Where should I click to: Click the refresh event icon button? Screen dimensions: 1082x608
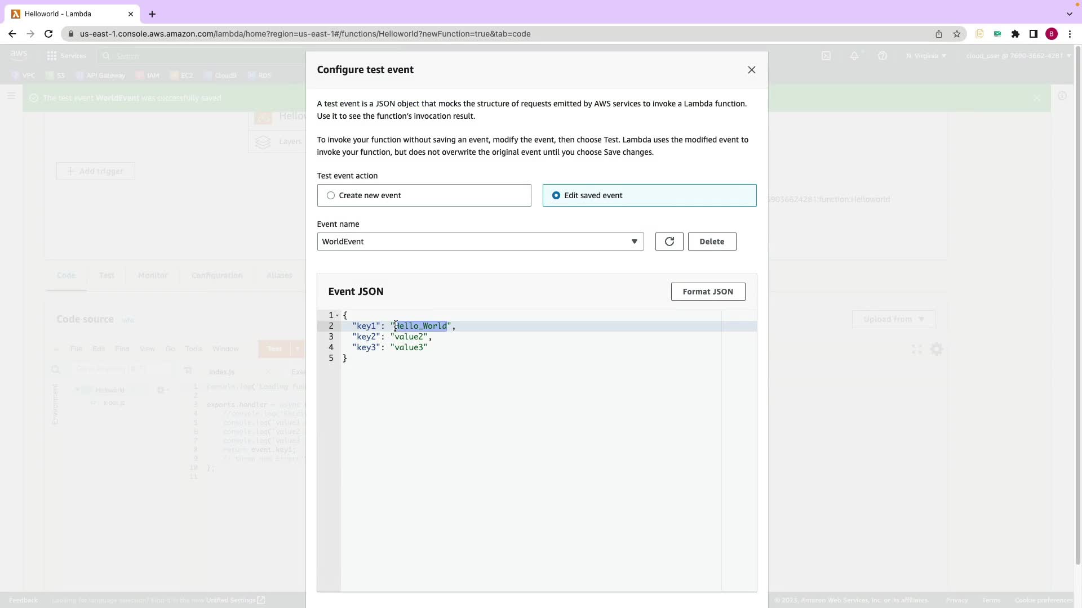coord(669,242)
